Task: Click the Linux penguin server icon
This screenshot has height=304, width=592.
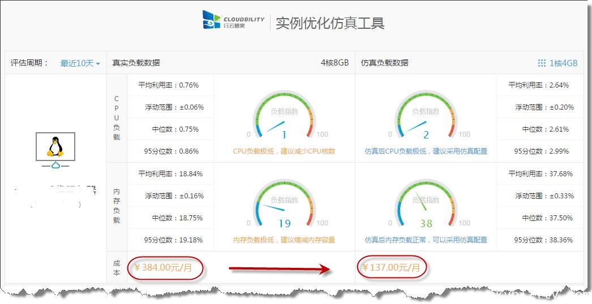Action: (x=55, y=147)
